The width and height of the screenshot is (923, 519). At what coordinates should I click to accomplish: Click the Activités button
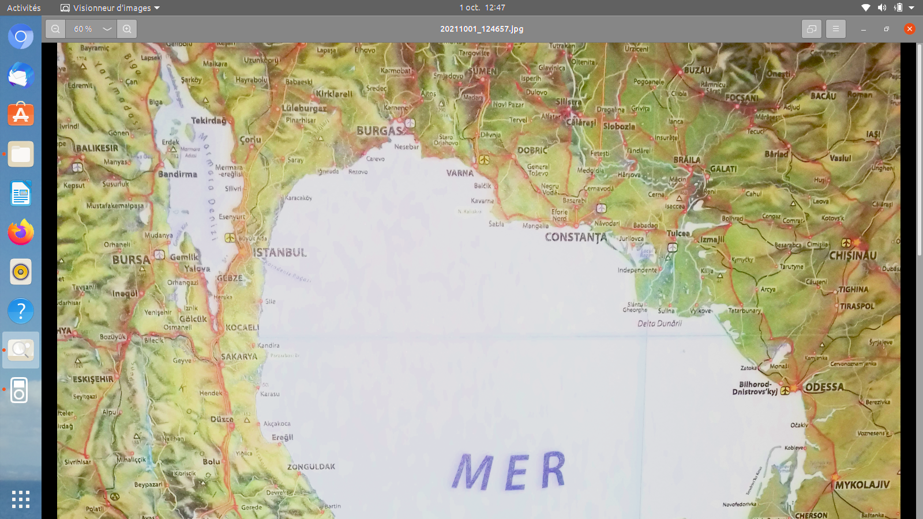tap(24, 7)
